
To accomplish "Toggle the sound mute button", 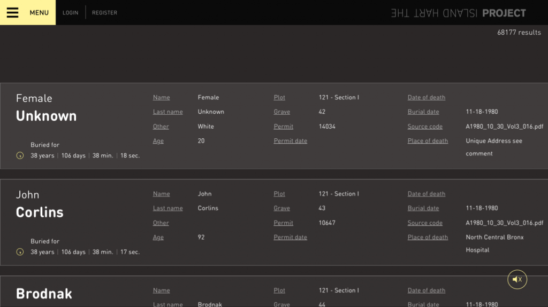I will tap(517, 279).
